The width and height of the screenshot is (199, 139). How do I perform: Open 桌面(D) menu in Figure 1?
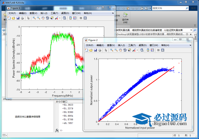(x=65, y=13)
